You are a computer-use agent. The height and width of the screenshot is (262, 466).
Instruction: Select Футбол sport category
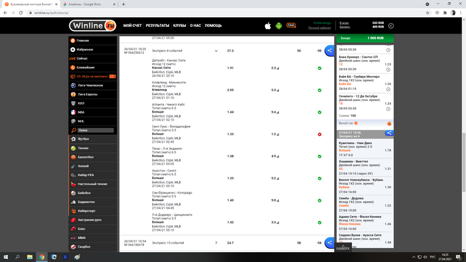click(x=93, y=139)
